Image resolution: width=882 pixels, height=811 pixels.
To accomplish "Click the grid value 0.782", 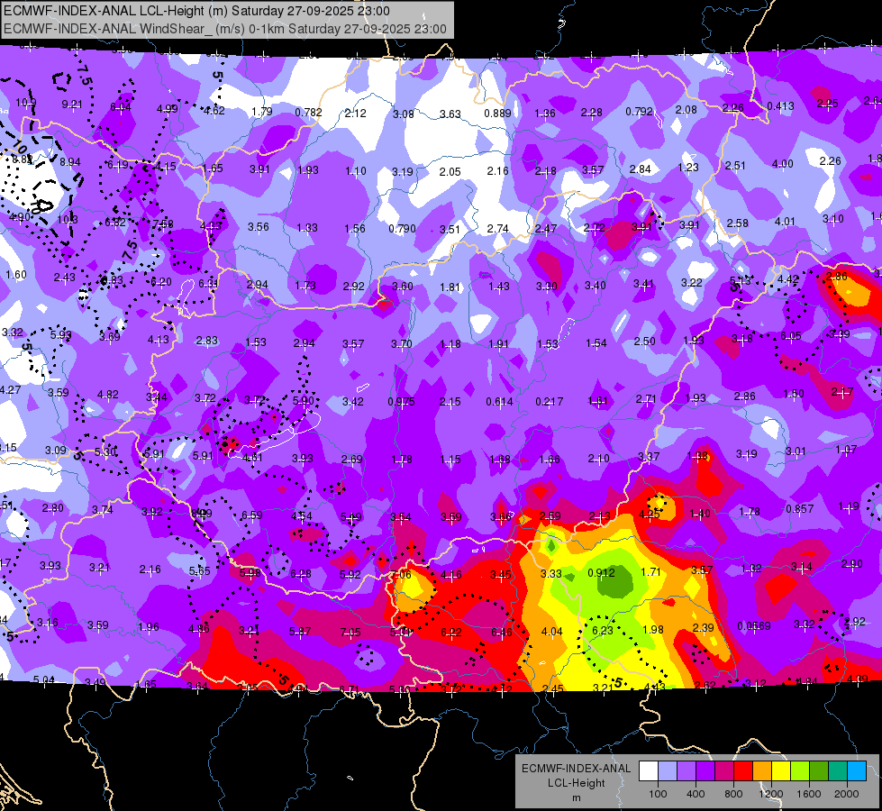I will coord(308,113).
